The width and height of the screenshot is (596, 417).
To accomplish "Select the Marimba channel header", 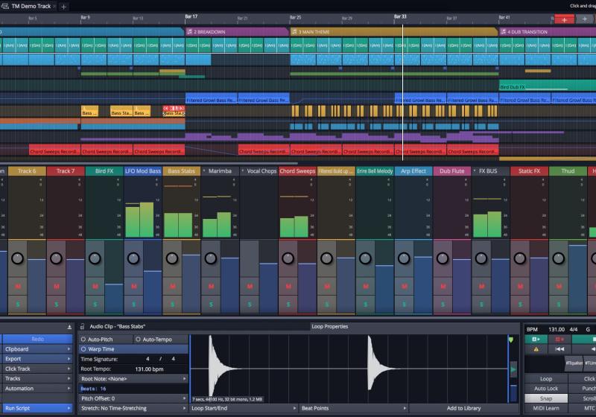I will [220, 171].
